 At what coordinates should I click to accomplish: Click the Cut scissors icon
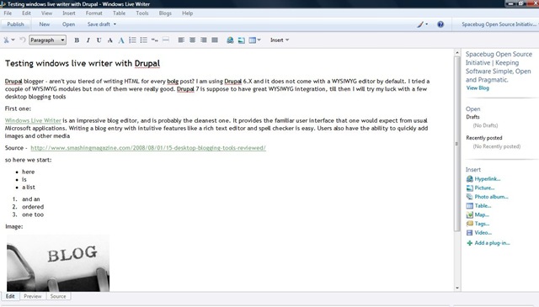point(6,40)
